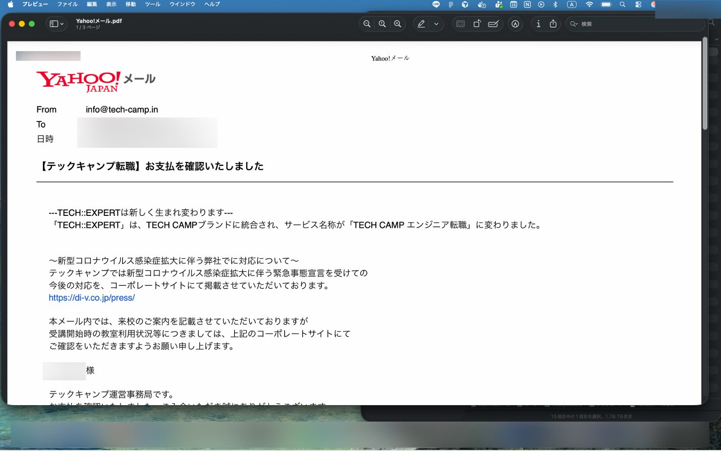Check the battery status indicator
721x451 pixels.
pos(606,5)
